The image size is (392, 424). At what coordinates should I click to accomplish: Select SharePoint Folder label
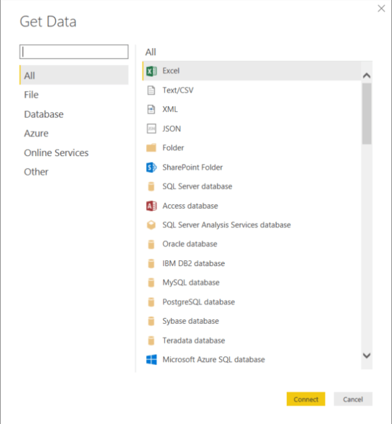tap(193, 167)
